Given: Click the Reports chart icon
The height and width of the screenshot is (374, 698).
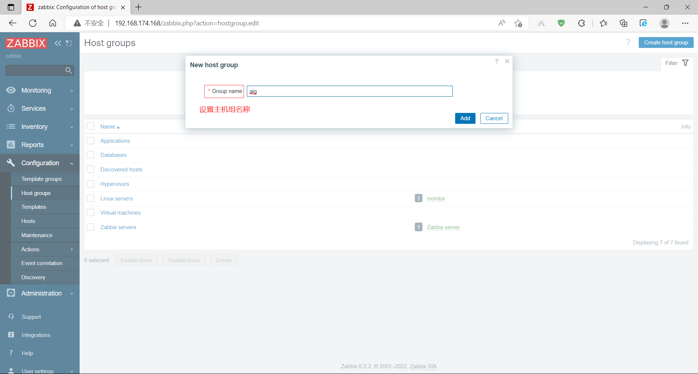Looking at the screenshot, I should tap(11, 145).
